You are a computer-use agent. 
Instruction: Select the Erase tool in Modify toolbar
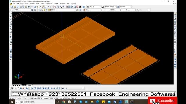175,14
